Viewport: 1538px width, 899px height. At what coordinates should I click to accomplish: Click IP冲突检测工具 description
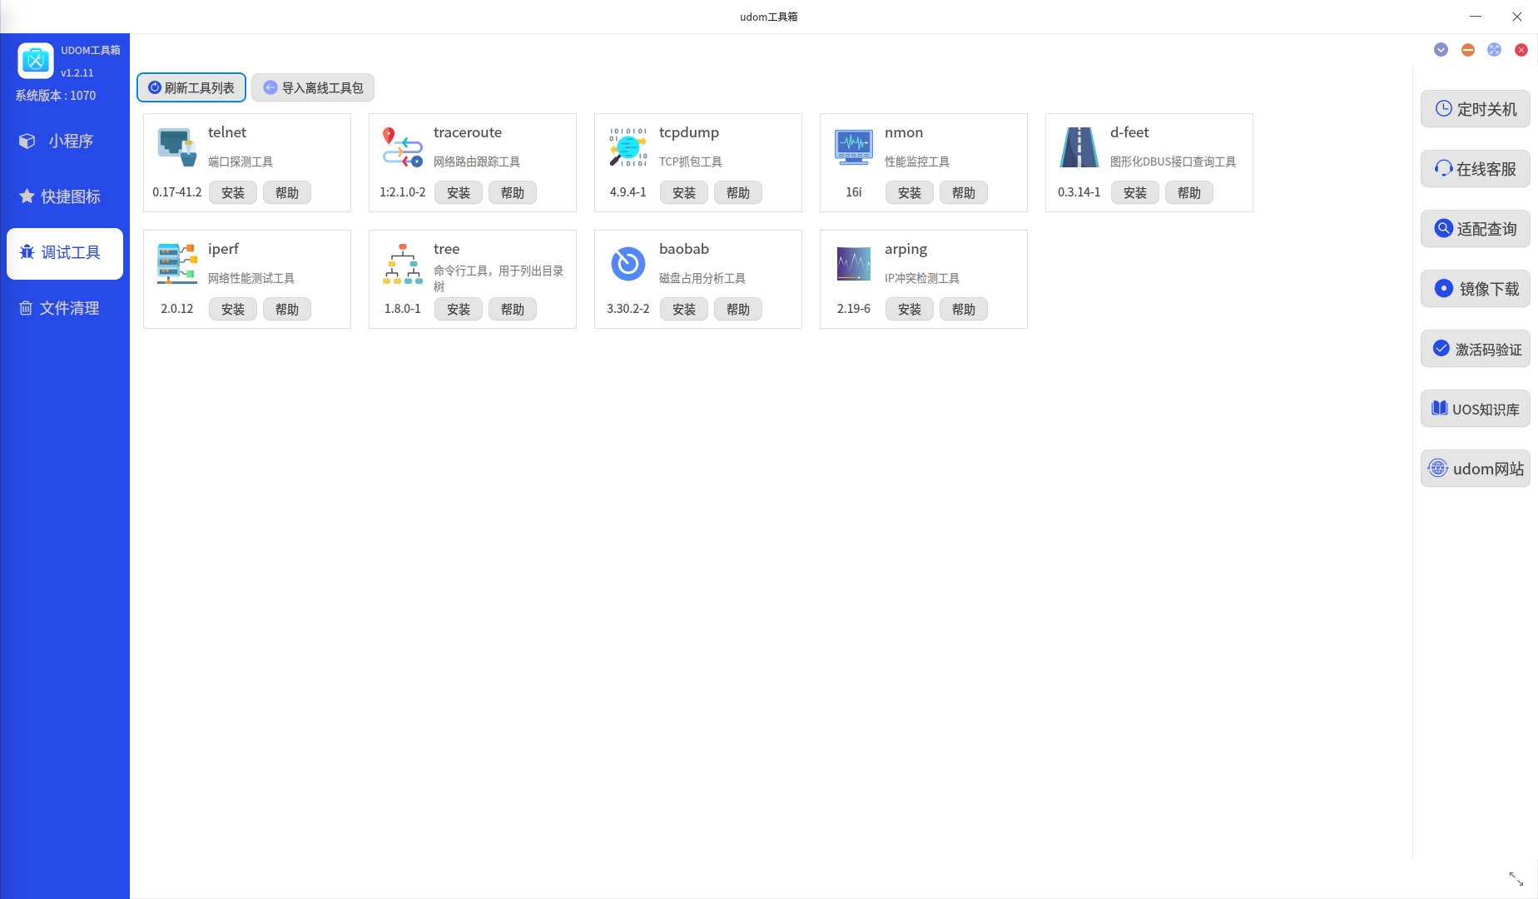pyautogui.click(x=922, y=278)
